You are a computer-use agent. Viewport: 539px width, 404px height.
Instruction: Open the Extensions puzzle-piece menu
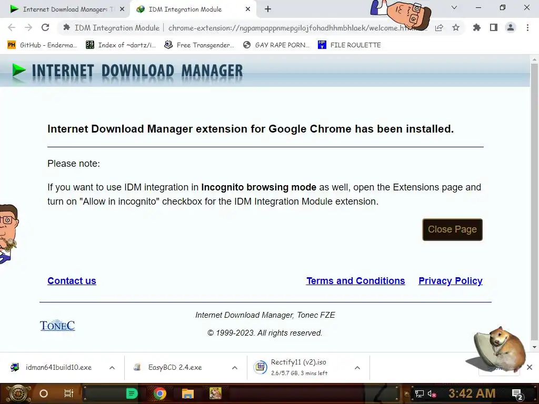(x=476, y=27)
